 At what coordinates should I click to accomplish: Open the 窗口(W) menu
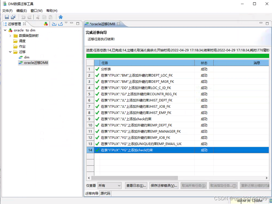(36, 11)
